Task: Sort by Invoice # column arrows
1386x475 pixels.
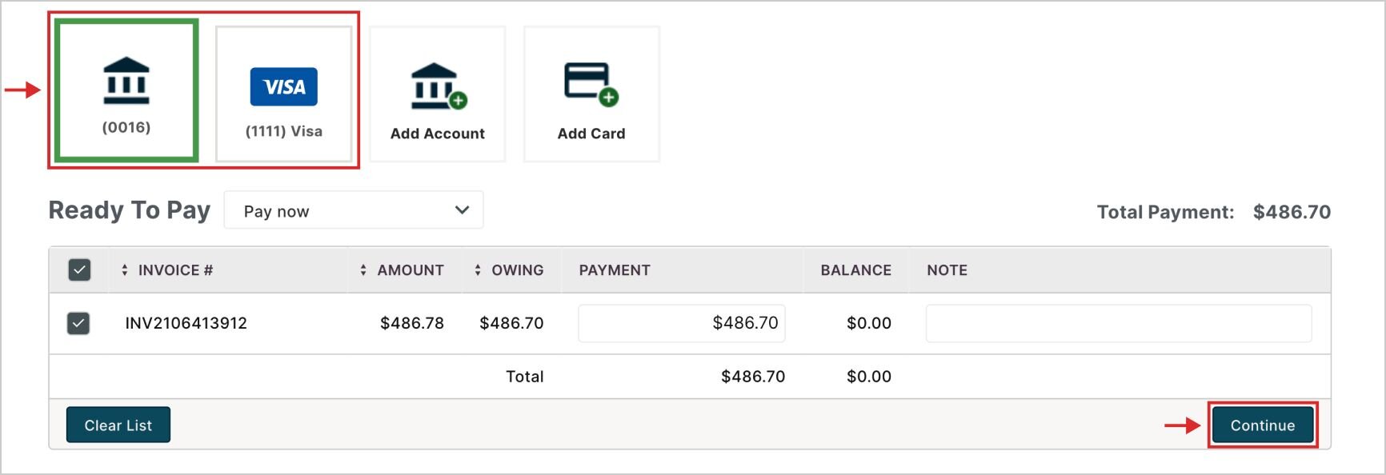Action: click(125, 270)
